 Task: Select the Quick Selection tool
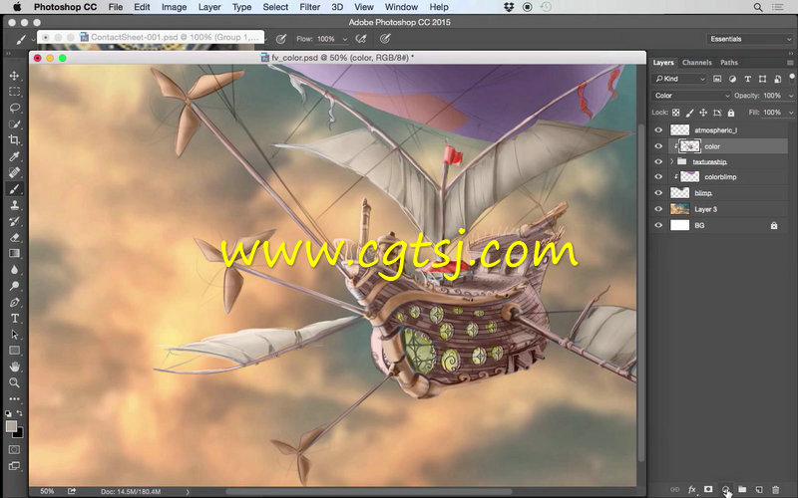pos(14,124)
